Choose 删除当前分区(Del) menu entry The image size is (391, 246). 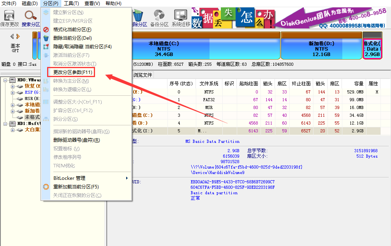point(72,38)
